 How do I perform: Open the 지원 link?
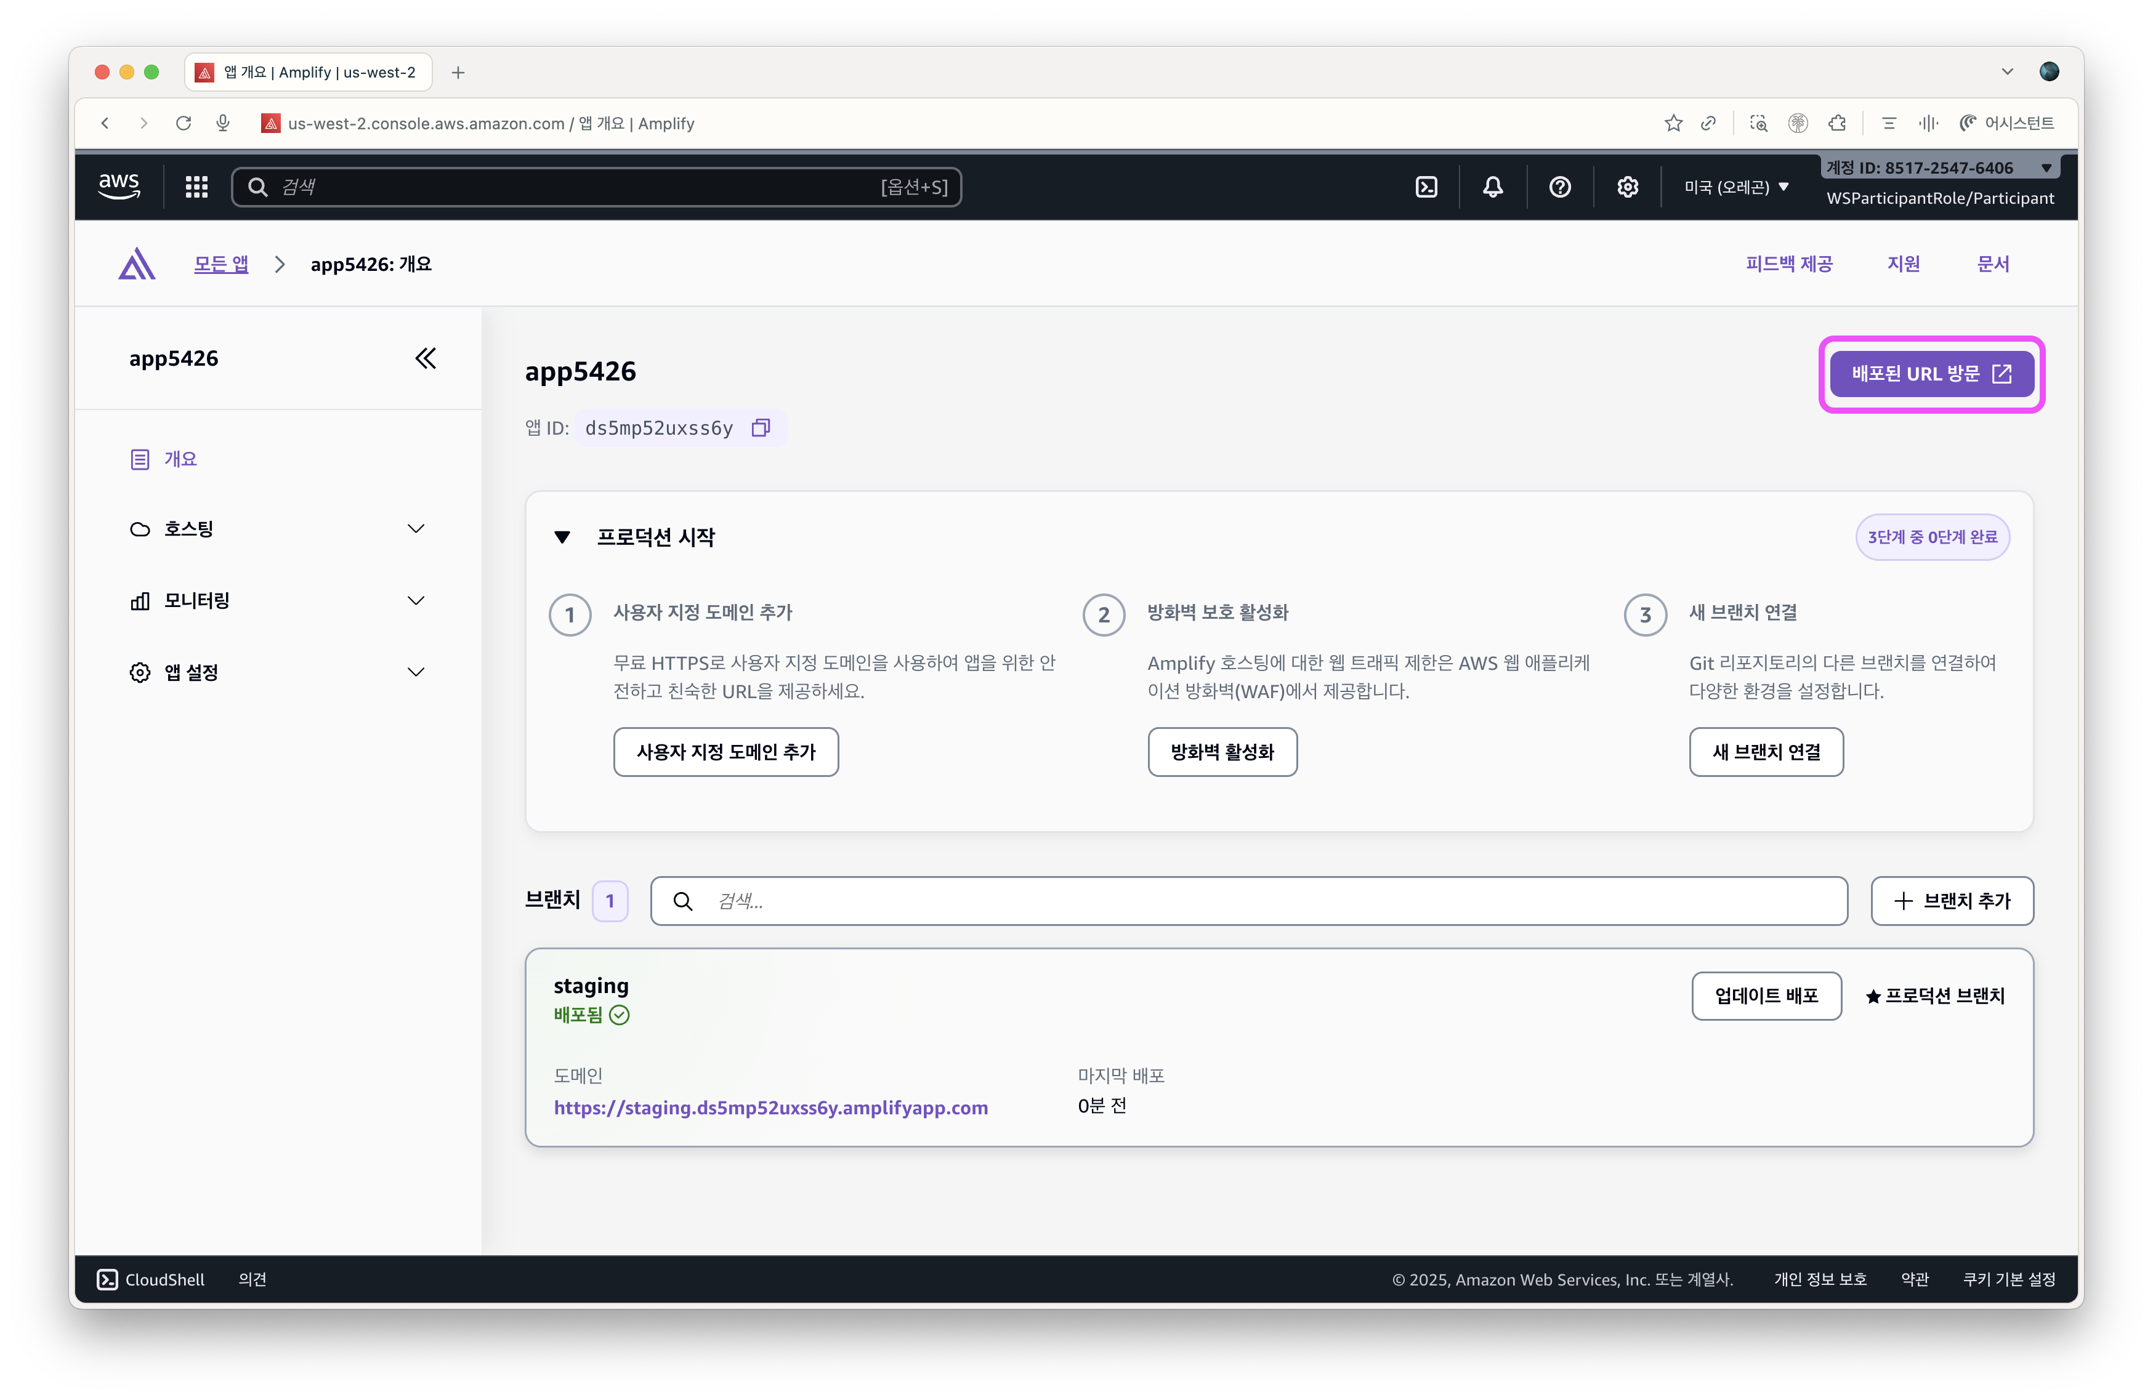(1904, 264)
